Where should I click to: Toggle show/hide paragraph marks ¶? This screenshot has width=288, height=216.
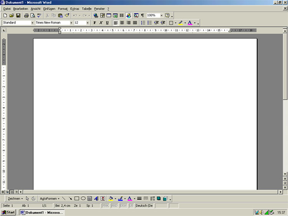(142, 15)
